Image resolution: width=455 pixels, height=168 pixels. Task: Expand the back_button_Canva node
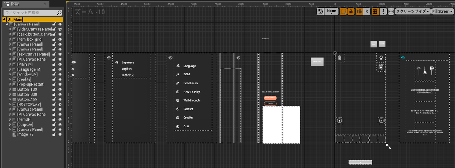(10, 34)
